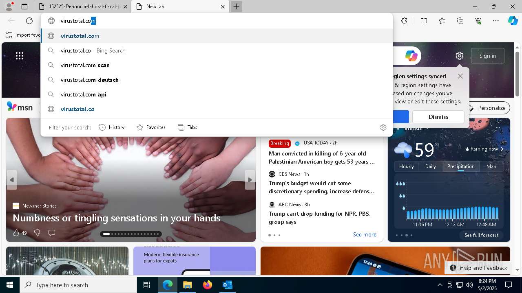Select the virustotal.com top suggestion
Image resolution: width=522 pixels, height=293 pixels.
coord(217,36)
